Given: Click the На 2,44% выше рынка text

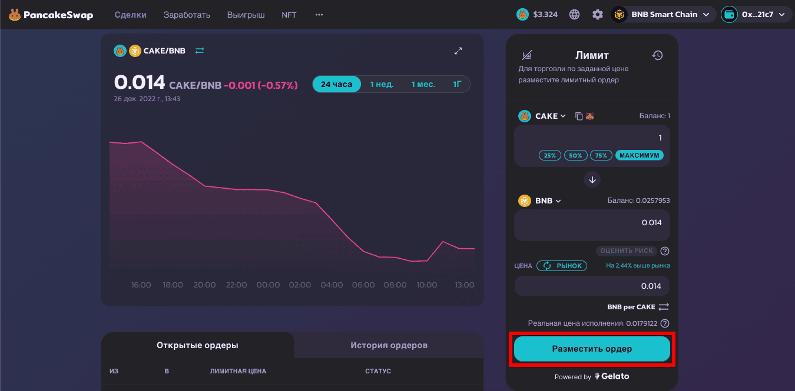Looking at the screenshot, I should [x=638, y=266].
